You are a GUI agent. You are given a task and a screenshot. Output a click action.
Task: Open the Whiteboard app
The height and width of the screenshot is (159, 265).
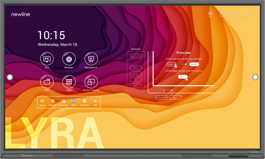pyautogui.click(x=91, y=59)
